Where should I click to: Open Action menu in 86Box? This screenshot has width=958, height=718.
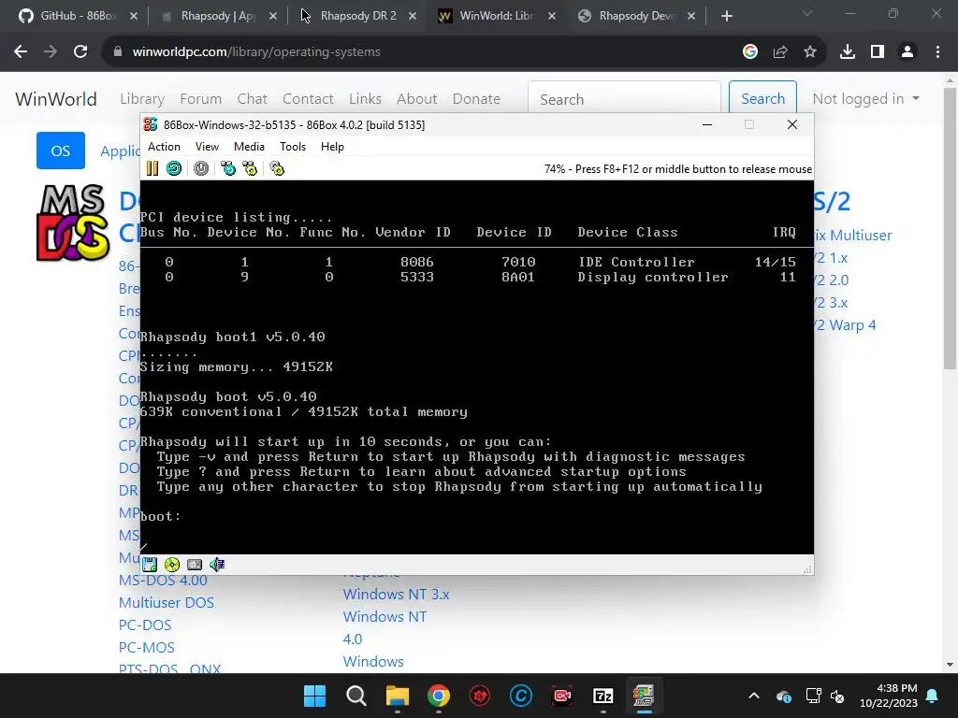(164, 147)
